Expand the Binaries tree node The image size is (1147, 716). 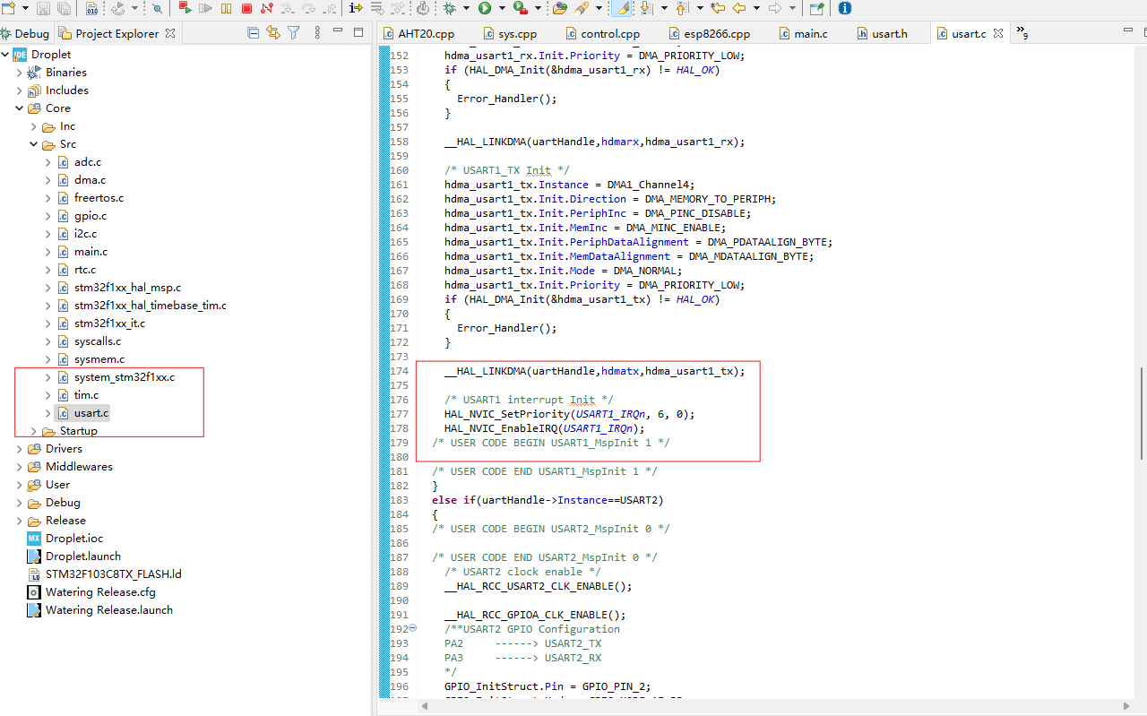coord(20,73)
